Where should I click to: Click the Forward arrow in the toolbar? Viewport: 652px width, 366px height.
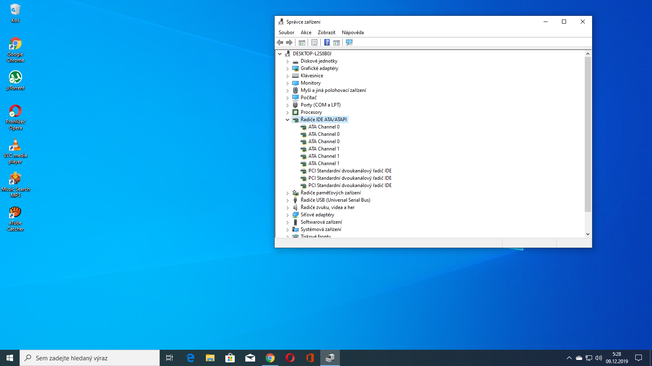point(289,42)
